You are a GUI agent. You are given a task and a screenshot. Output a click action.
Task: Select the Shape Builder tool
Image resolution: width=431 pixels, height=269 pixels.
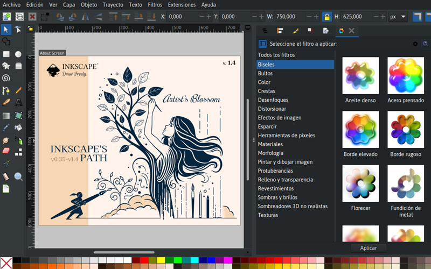(x=6, y=41)
